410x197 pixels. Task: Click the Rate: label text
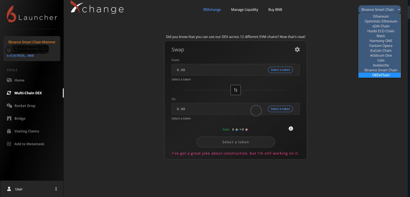pyautogui.click(x=226, y=129)
